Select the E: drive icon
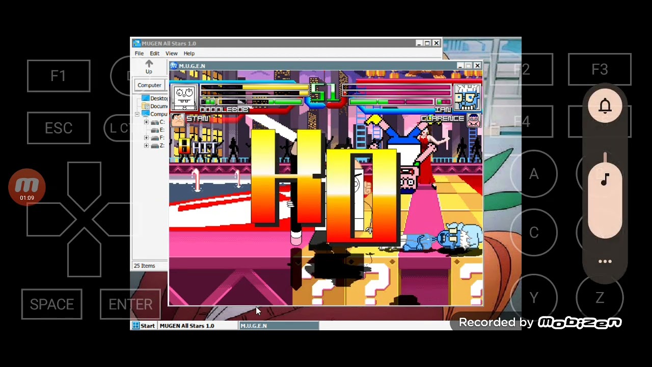Screen dimensions: 652x367 [x=155, y=130]
